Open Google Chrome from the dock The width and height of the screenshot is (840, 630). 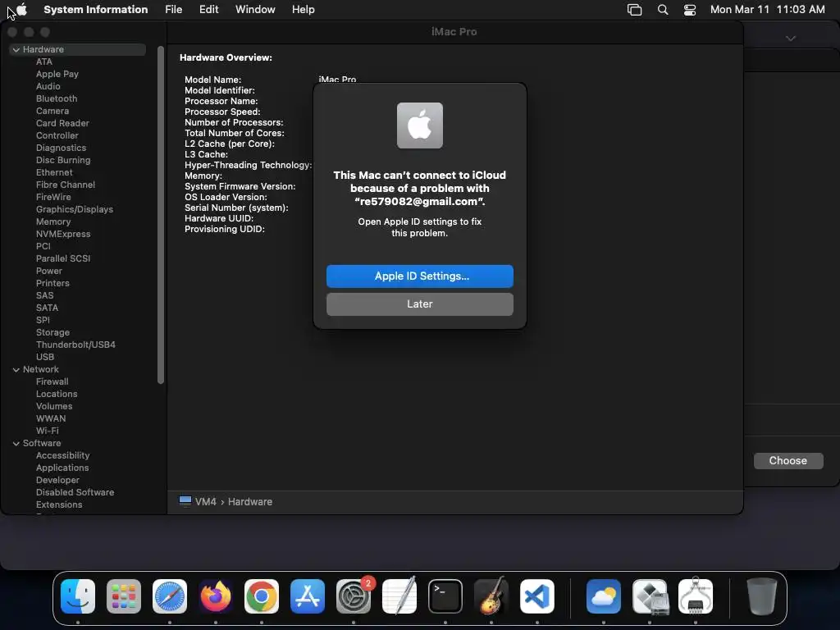click(x=262, y=596)
